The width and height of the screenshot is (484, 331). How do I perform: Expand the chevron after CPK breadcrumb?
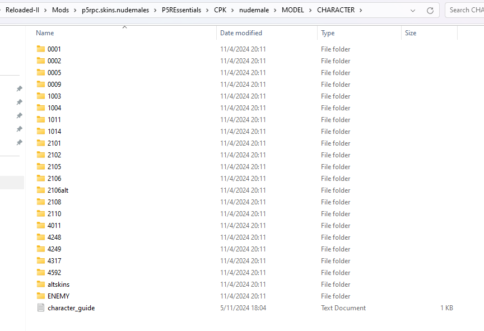pyautogui.click(x=232, y=10)
